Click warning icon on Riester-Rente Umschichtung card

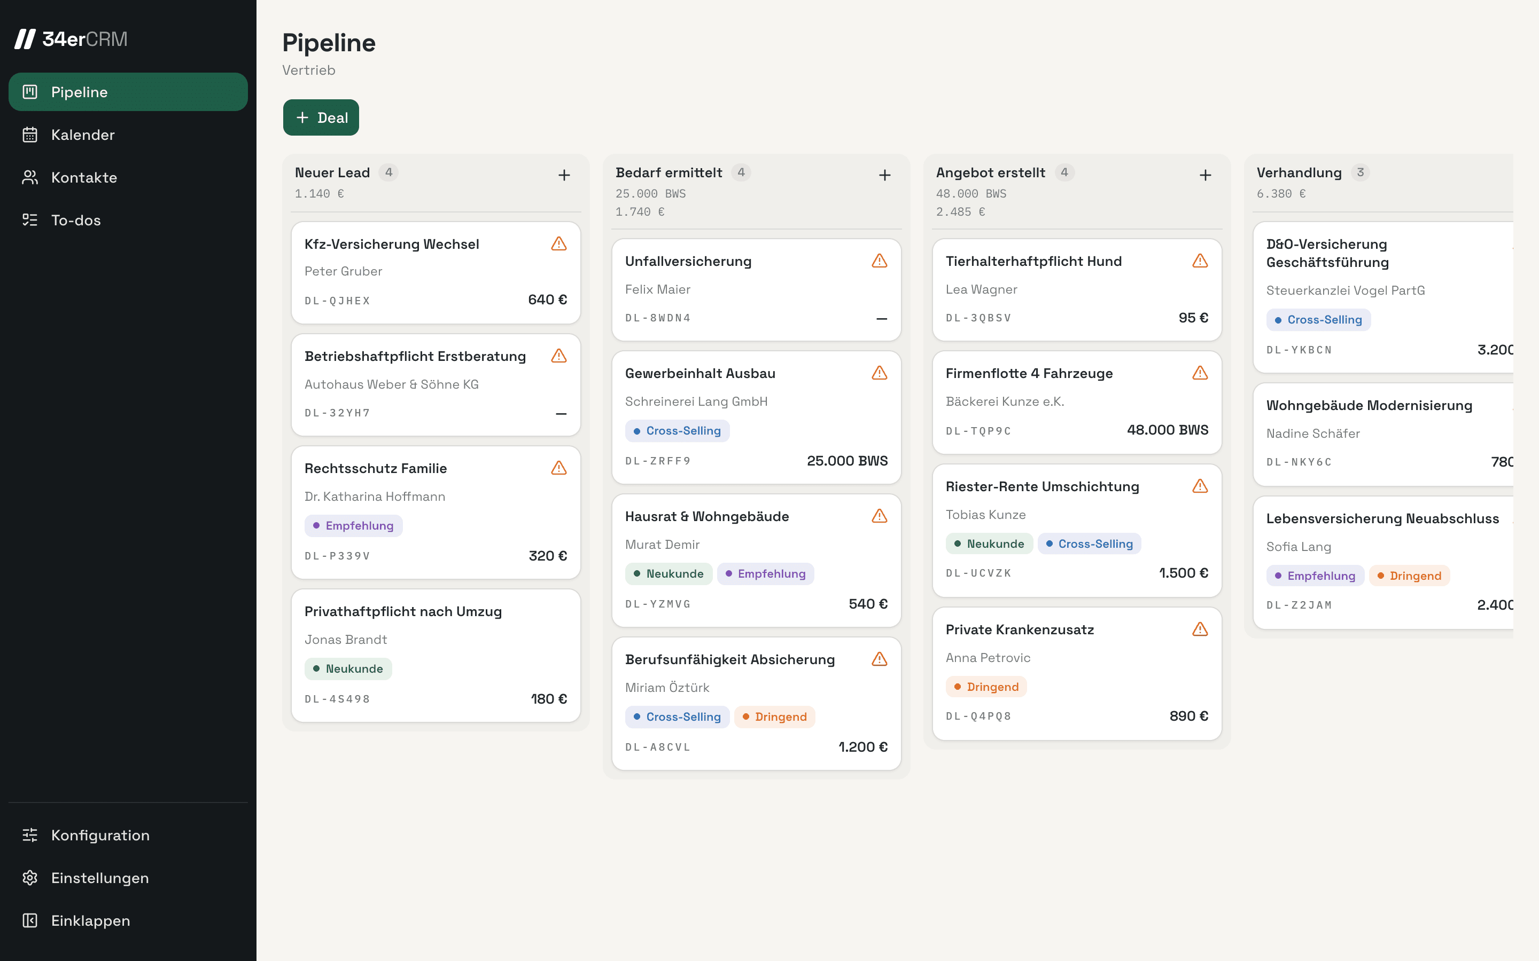[x=1200, y=486]
